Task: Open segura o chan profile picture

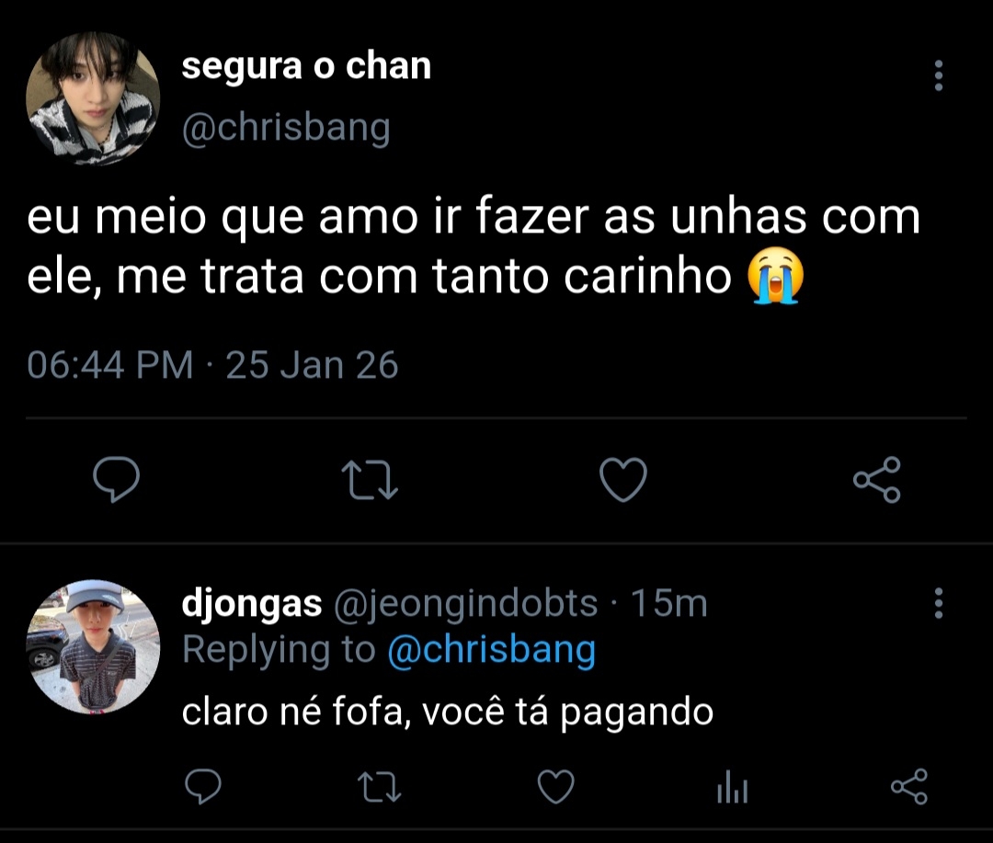Action: coord(93,98)
